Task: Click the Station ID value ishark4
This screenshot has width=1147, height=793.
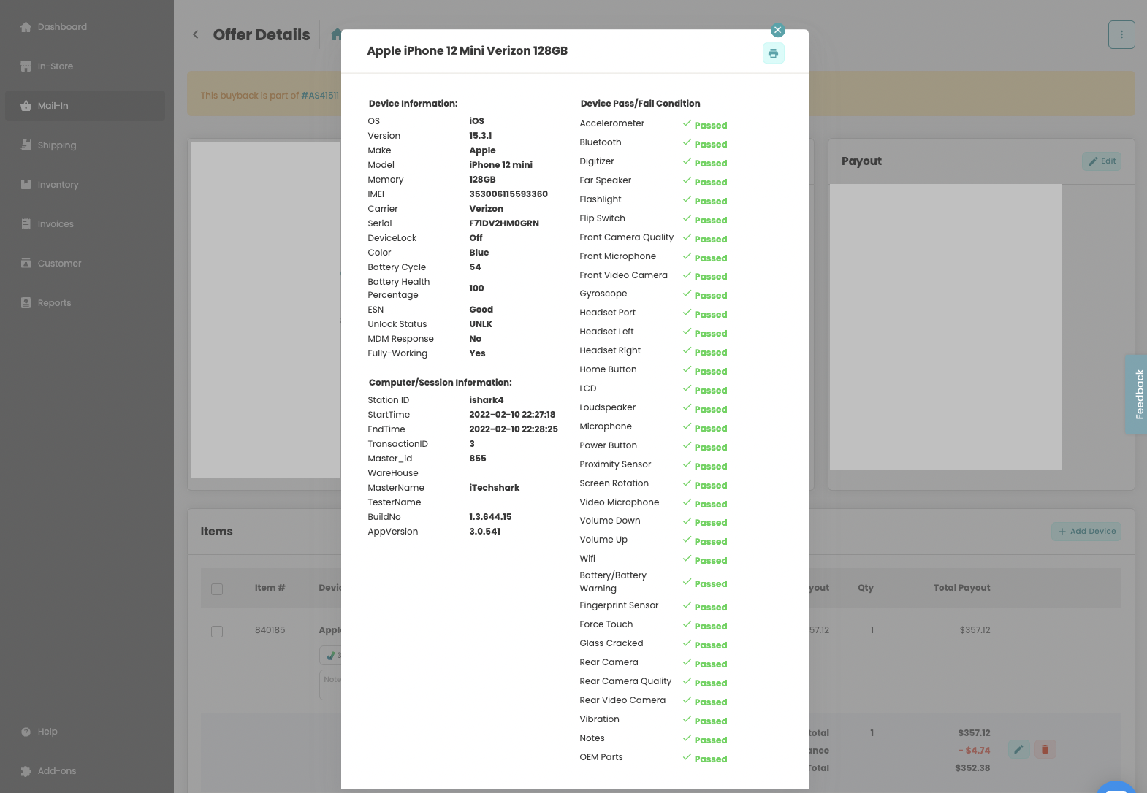Action: pos(487,400)
